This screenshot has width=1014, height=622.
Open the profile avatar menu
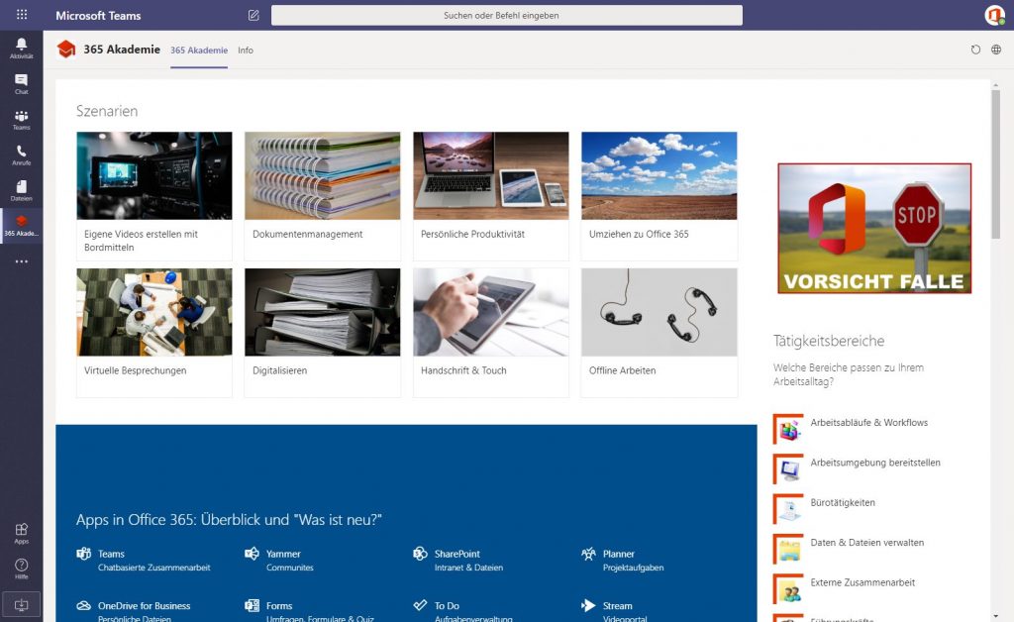coord(994,15)
